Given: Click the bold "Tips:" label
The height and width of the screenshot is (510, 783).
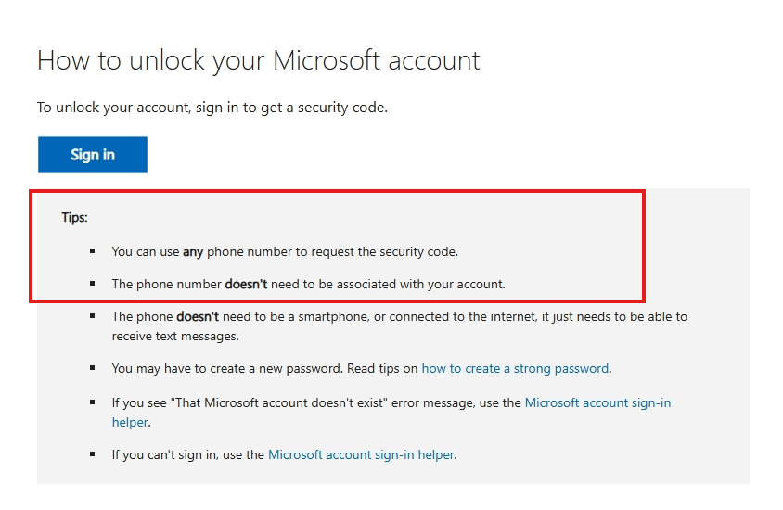Looking at the screenshot, I should click(x=74, y=218).
